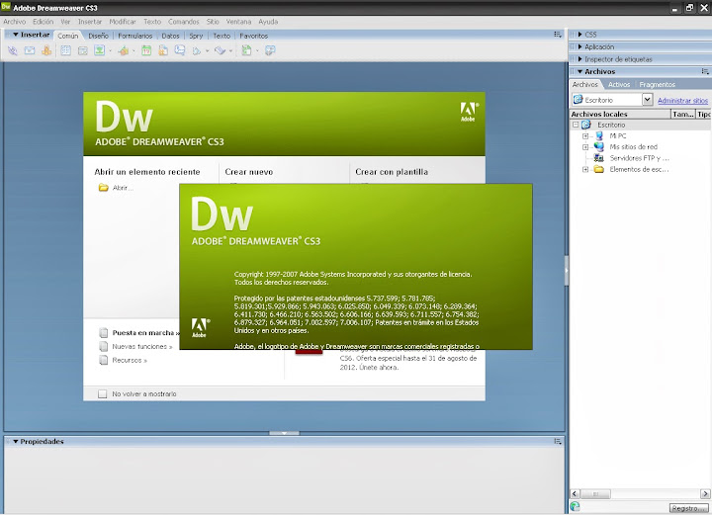Open the Templates icon dropdown arrow

[x=257, y=50]
